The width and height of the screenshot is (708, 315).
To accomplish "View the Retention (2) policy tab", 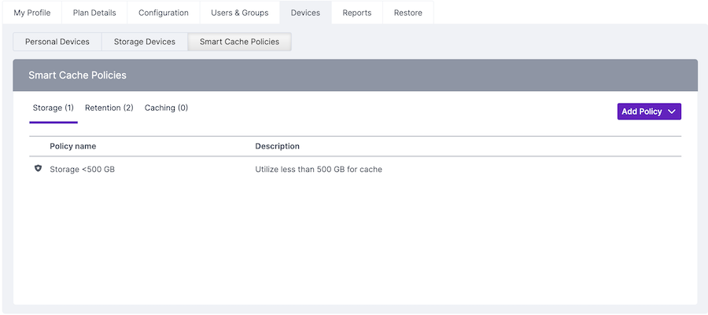I will 109,108.
